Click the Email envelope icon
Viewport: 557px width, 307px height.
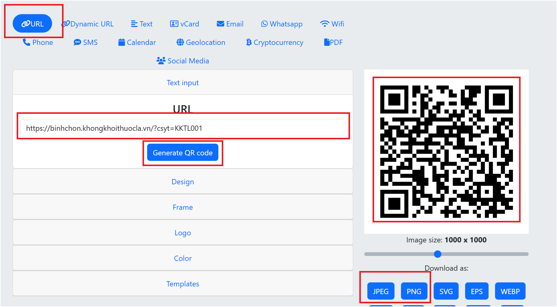(x=221, y=24)
